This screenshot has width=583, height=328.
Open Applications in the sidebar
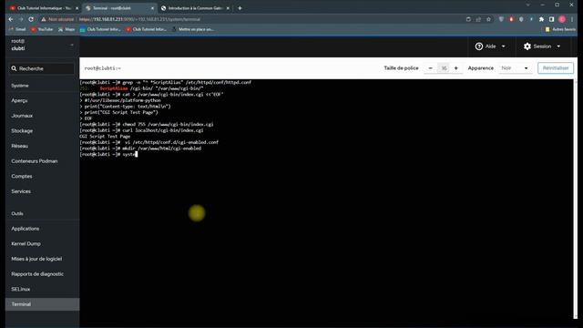tap(25, 229)
